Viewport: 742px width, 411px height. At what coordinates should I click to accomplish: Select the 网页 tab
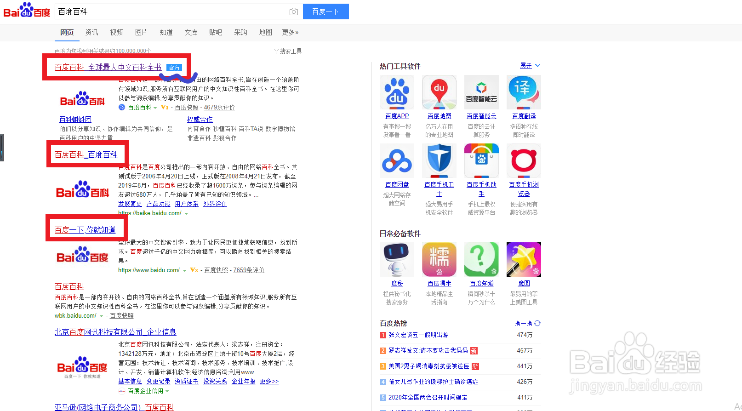click(x=67, y=32)
